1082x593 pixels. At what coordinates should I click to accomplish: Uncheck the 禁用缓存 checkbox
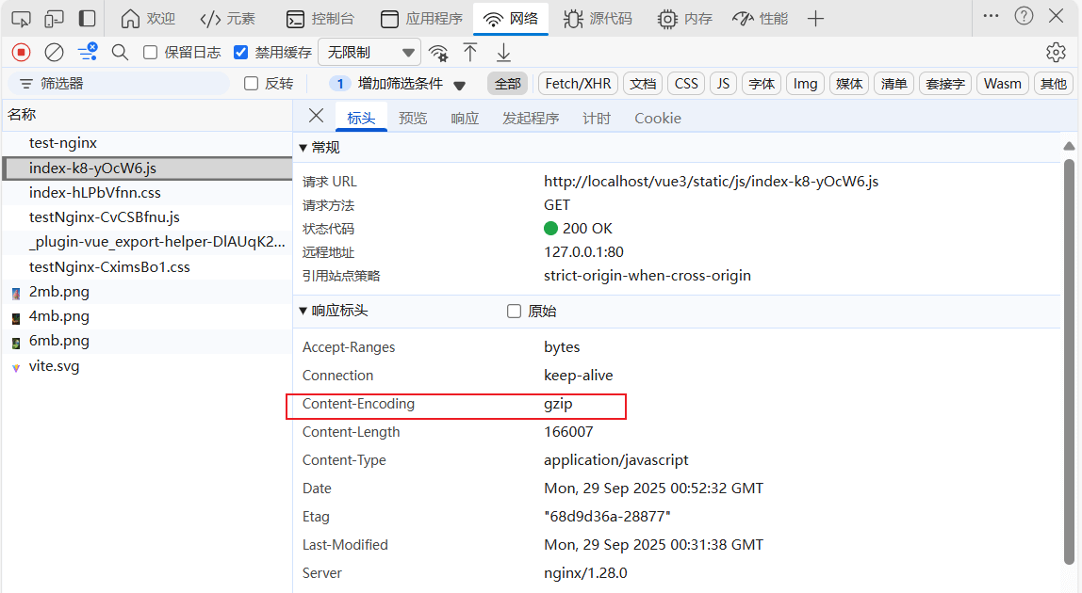point(241,53)
